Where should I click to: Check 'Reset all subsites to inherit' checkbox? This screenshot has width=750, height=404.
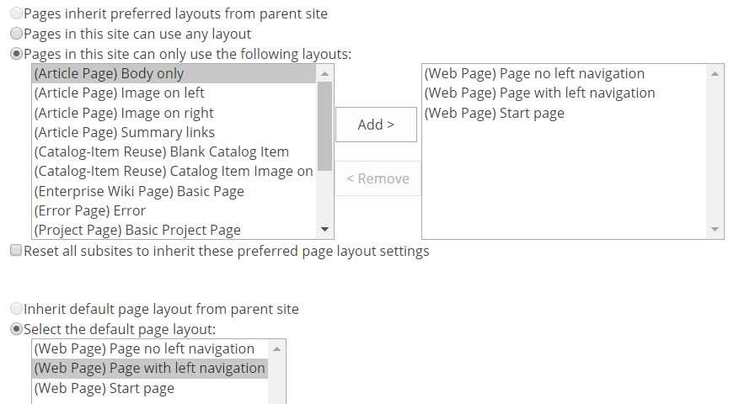coord(16,250)
